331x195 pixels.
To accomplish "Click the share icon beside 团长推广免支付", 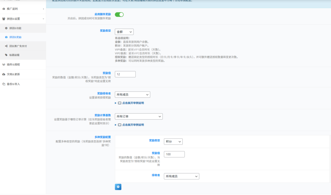I will [6, 46].
